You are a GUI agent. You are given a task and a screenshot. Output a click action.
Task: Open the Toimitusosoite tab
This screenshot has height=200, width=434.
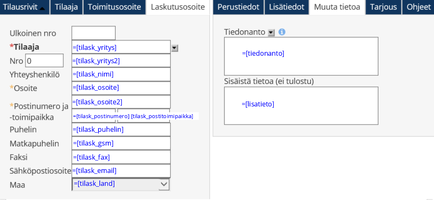coord(115,7)
